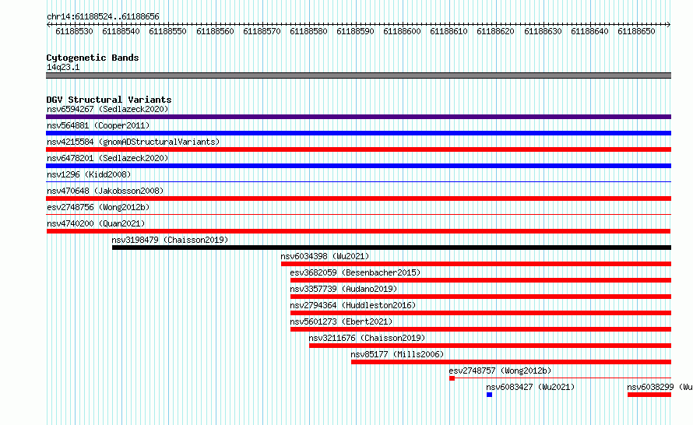Click the DGV Structural Variants track title
693x425 pixels.
109,100
